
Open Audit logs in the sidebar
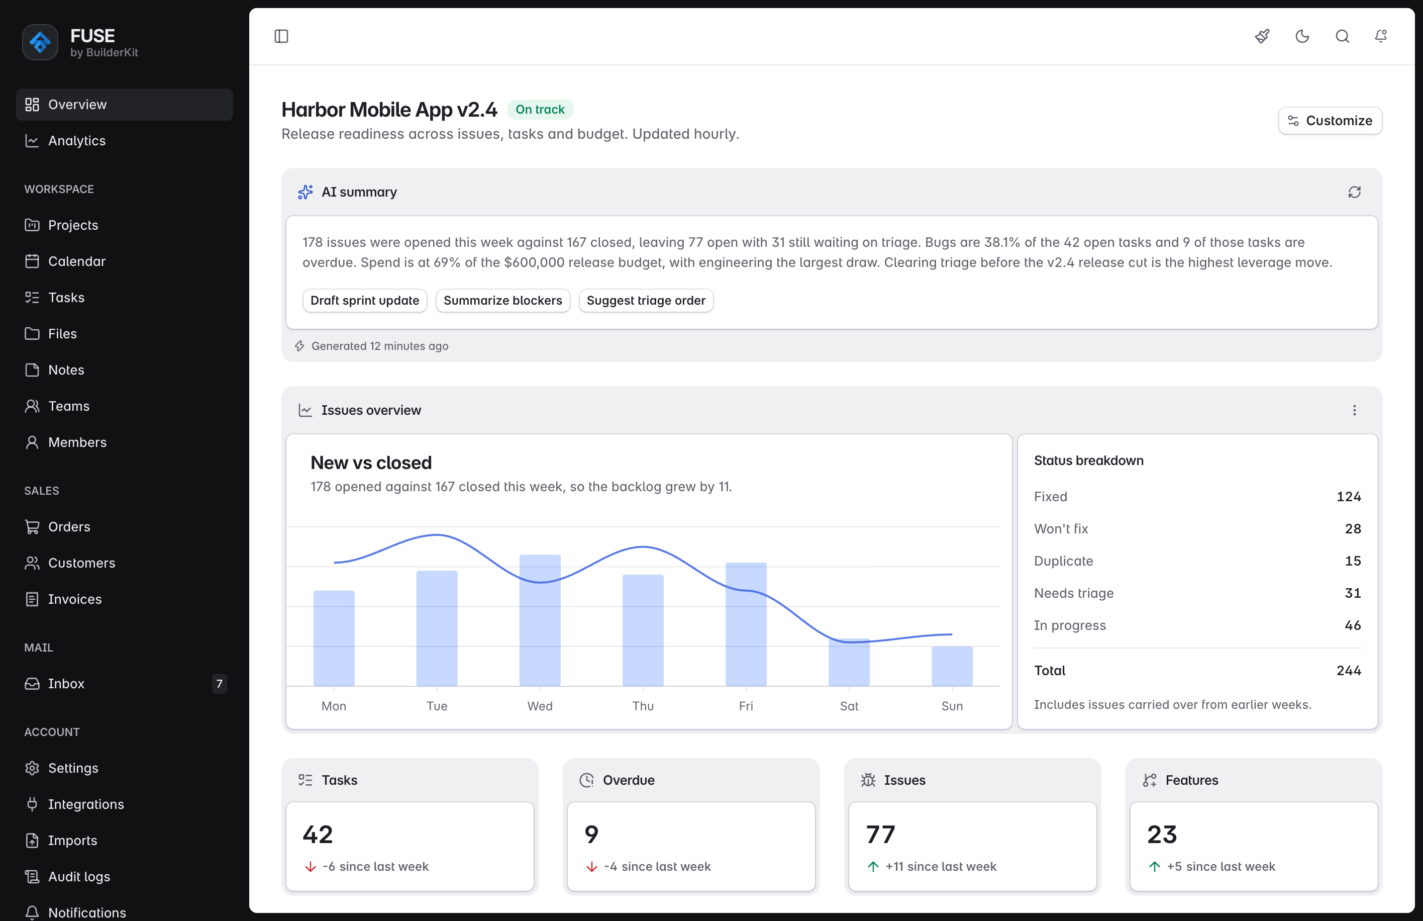coord(124,877)
